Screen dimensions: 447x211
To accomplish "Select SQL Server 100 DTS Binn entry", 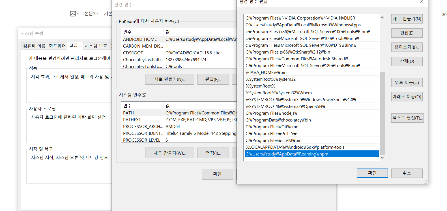I will point(312,45).
